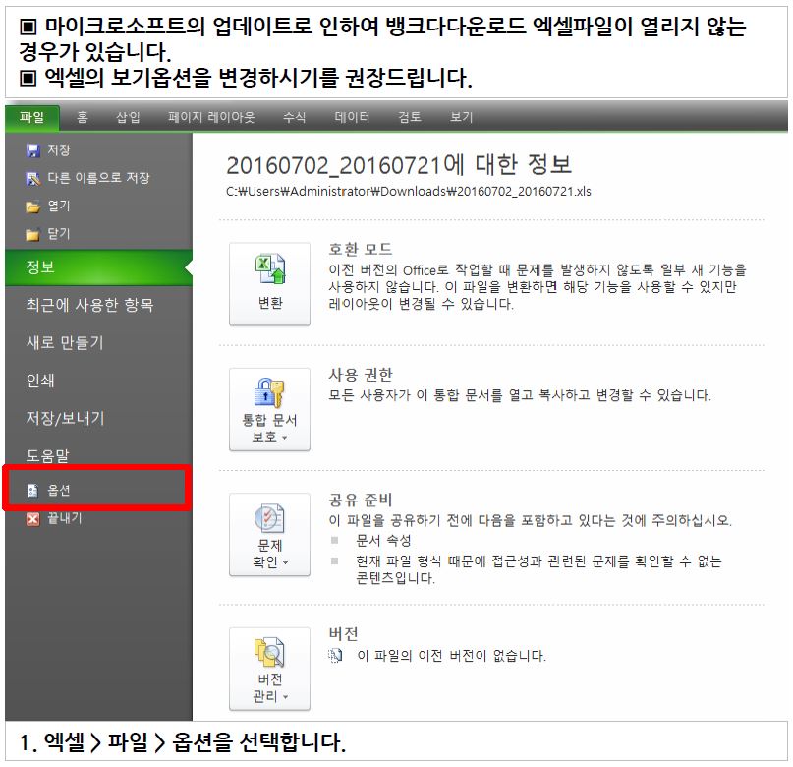Click the Save (저장) floppy disk icon
The image size is (793, 767).
tap(32, 150)
